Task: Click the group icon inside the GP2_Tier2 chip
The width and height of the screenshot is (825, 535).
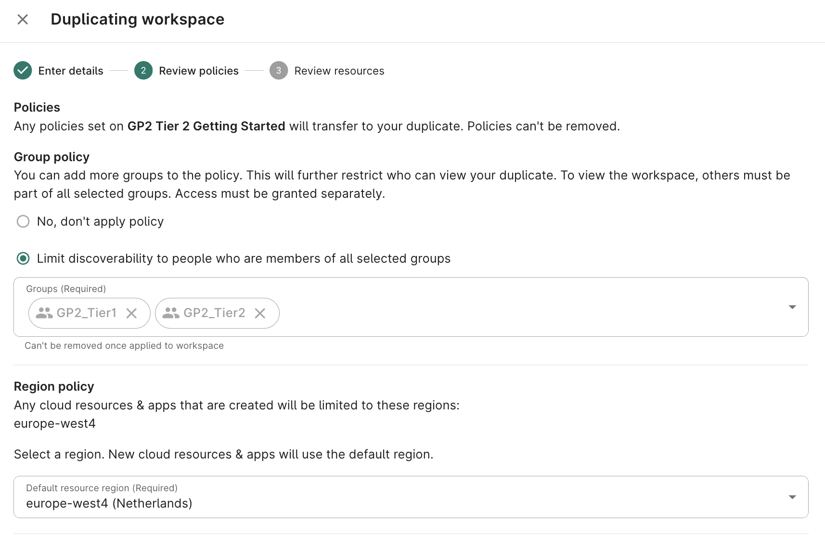Action: (x=171, y=313)
